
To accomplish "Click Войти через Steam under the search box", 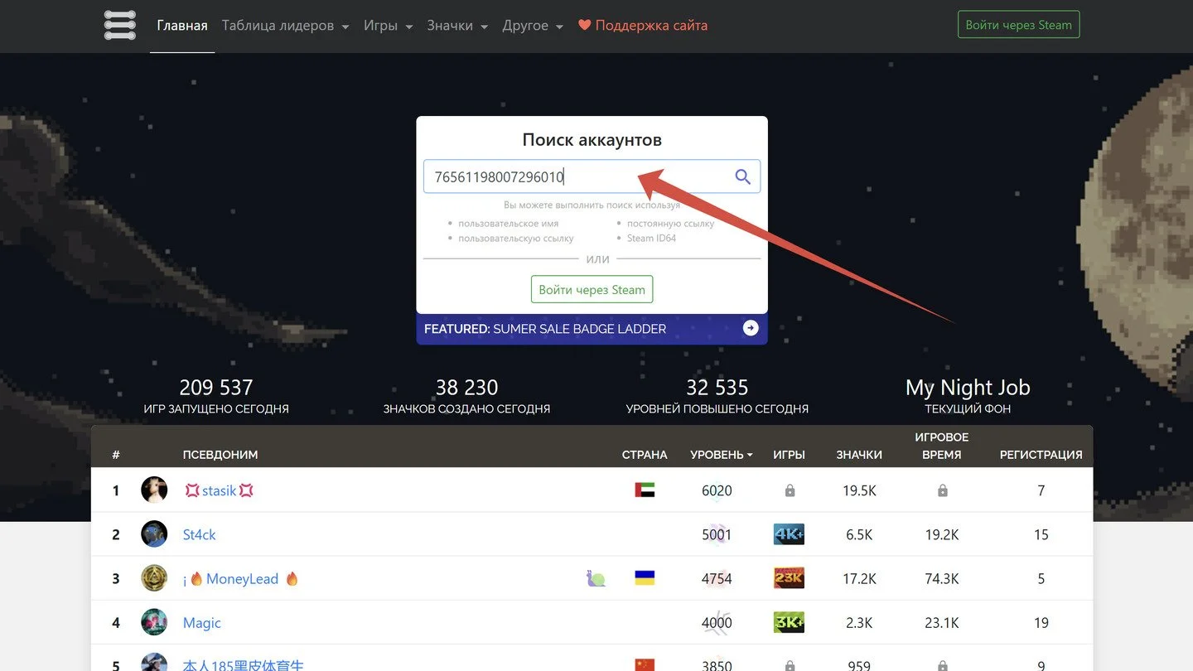I will (592, 290).
